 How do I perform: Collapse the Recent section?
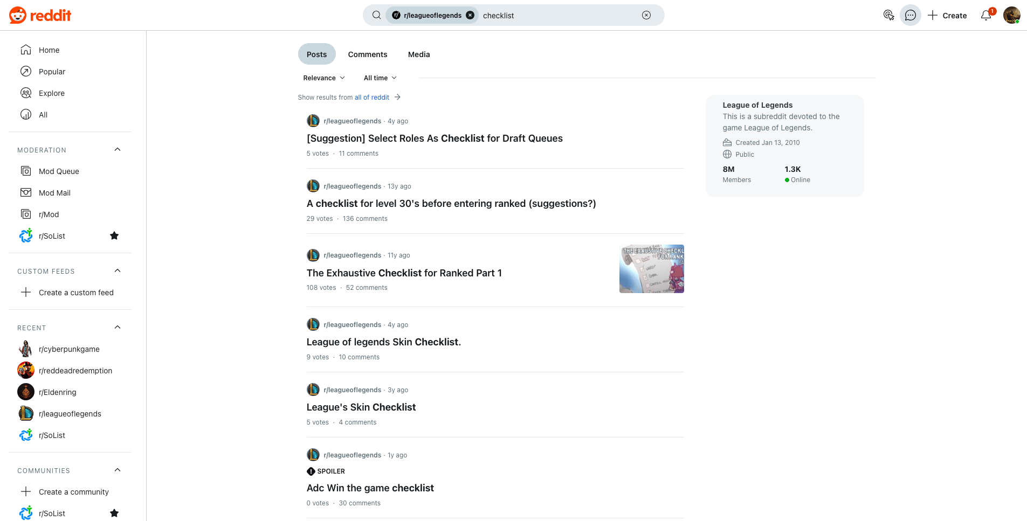click(x=118, y=328)
